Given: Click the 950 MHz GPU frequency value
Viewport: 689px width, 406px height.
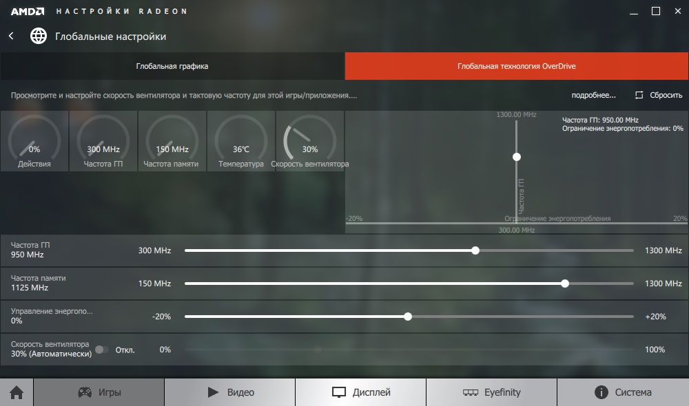Looking at the screenshot, I should click(x=28, y=255).
